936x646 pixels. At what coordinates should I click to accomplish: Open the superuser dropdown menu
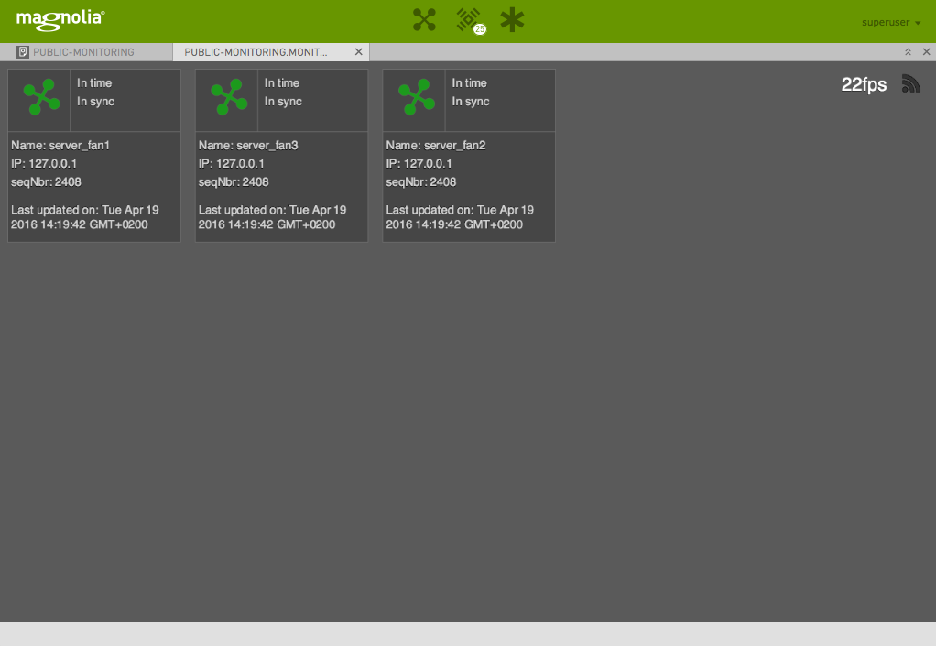pyautogui.click(x=890, y=22)
